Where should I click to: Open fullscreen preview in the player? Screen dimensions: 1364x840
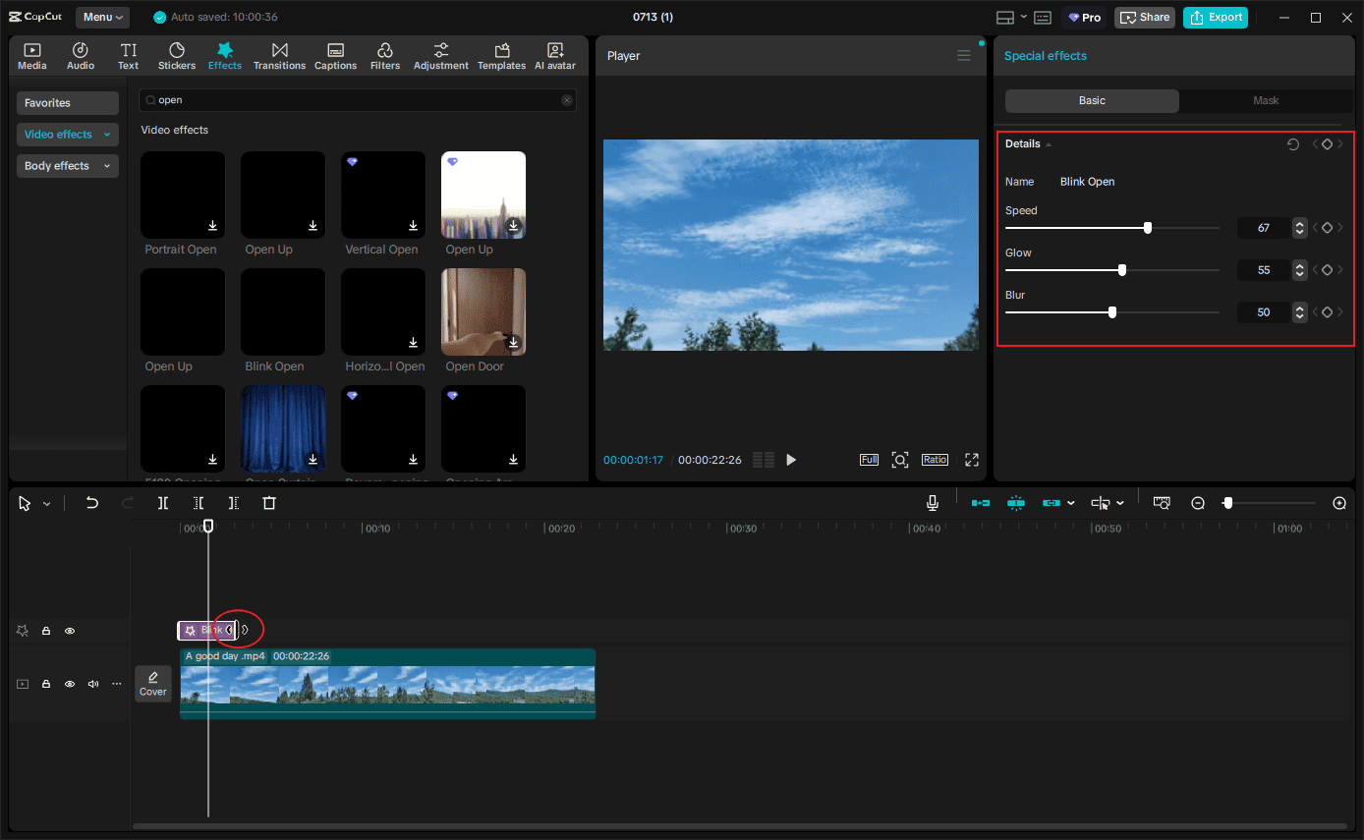pos(972,460)
